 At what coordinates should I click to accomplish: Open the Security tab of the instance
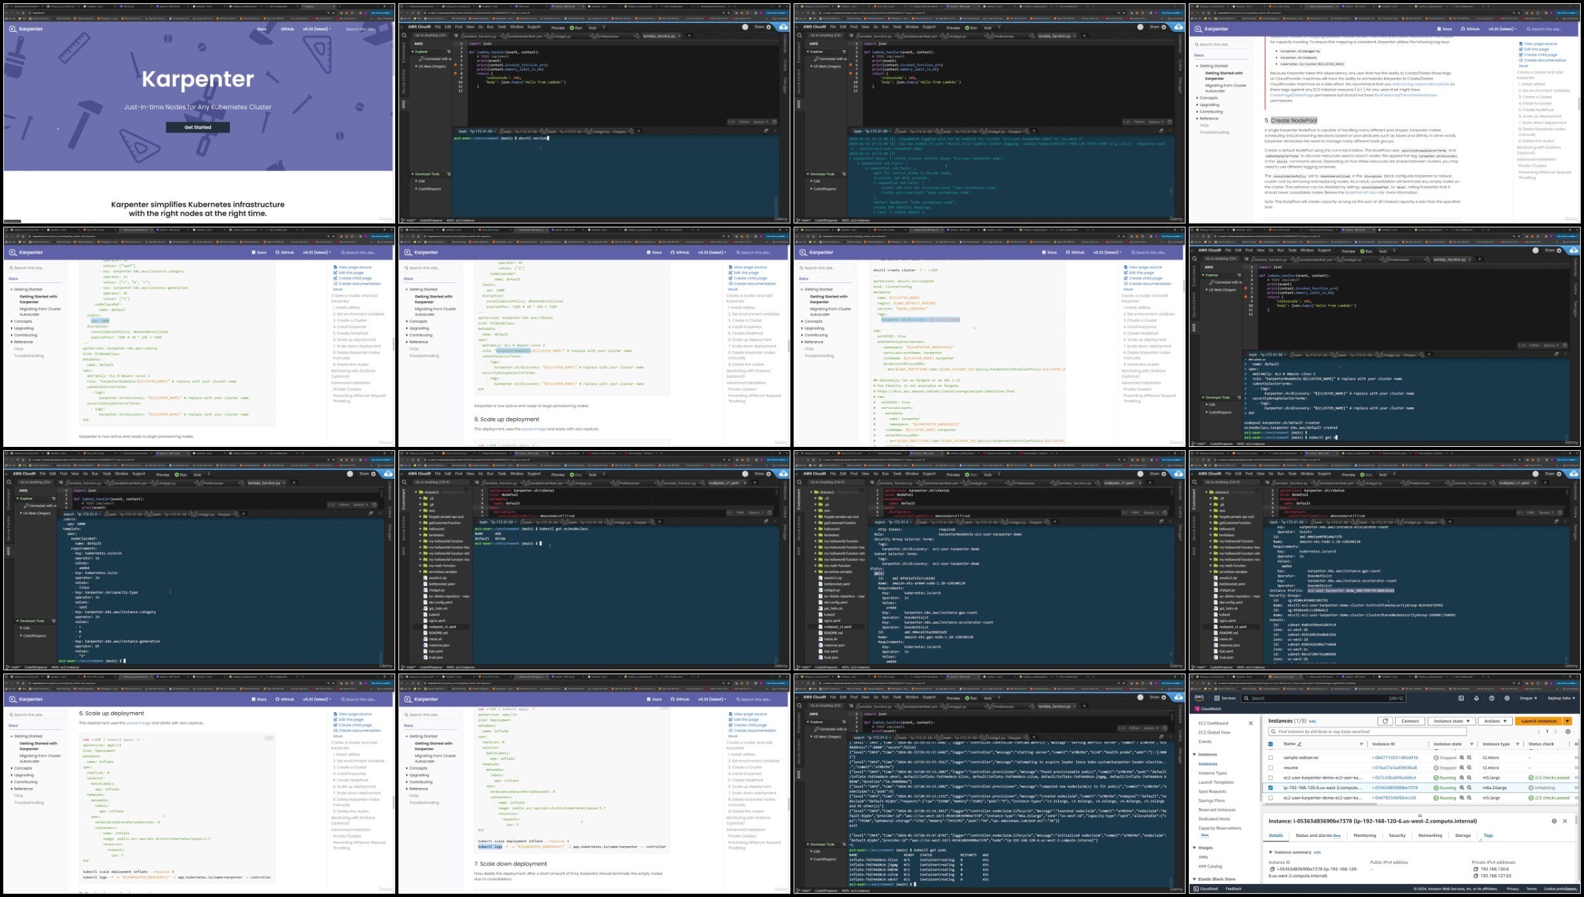pyautogui.click(x=1397, y=836)
